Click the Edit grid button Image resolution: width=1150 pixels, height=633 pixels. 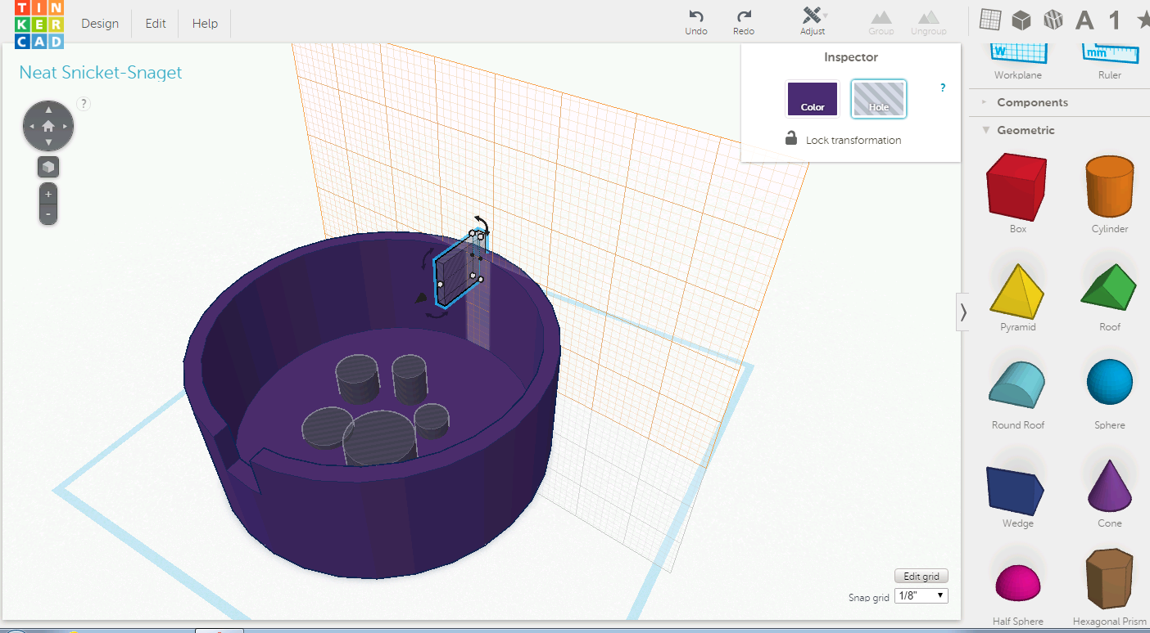point(921,577)
